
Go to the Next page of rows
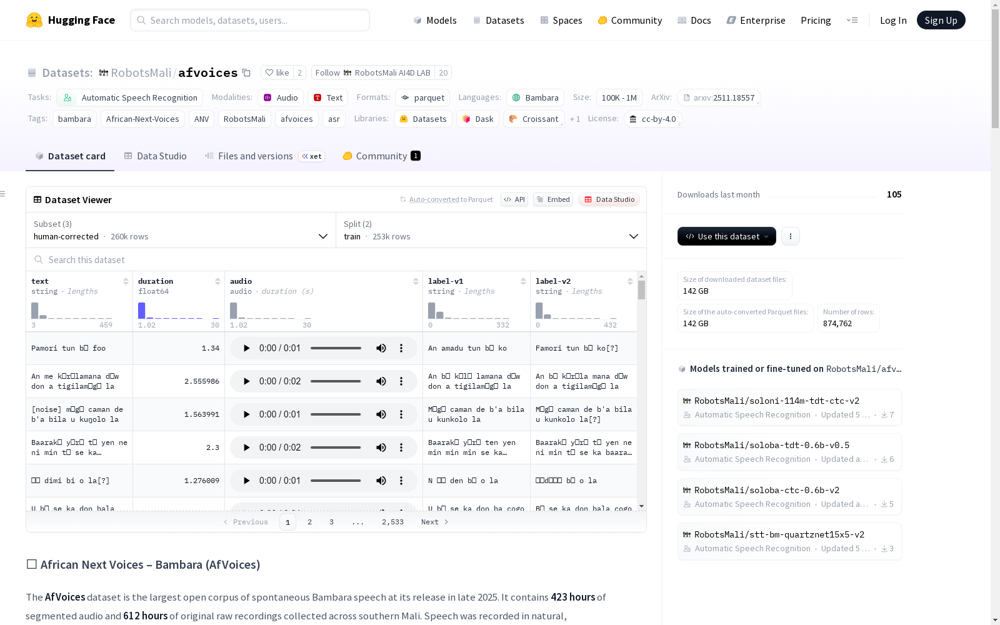[x=435, y=522]
